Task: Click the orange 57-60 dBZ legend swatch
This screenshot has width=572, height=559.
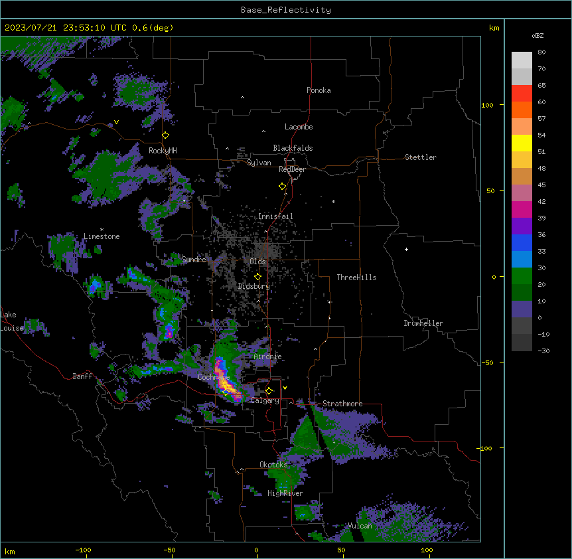Action: click(x=522, y=110)
